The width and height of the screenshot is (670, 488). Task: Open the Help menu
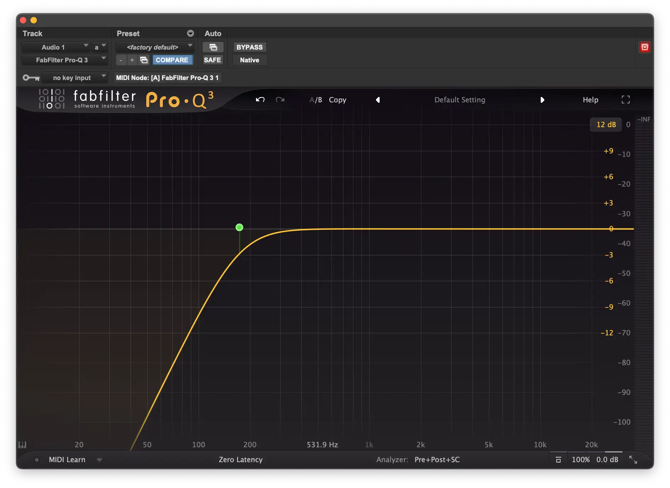590,100
